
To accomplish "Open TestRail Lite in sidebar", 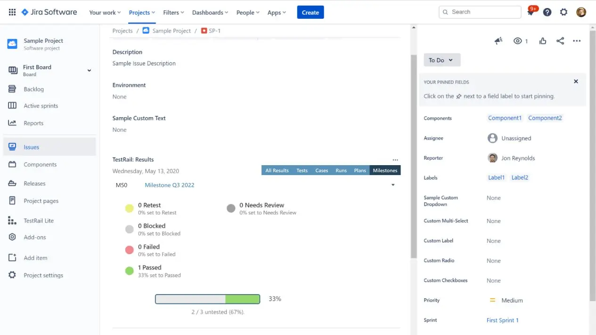I will click(x=49, y=221).
